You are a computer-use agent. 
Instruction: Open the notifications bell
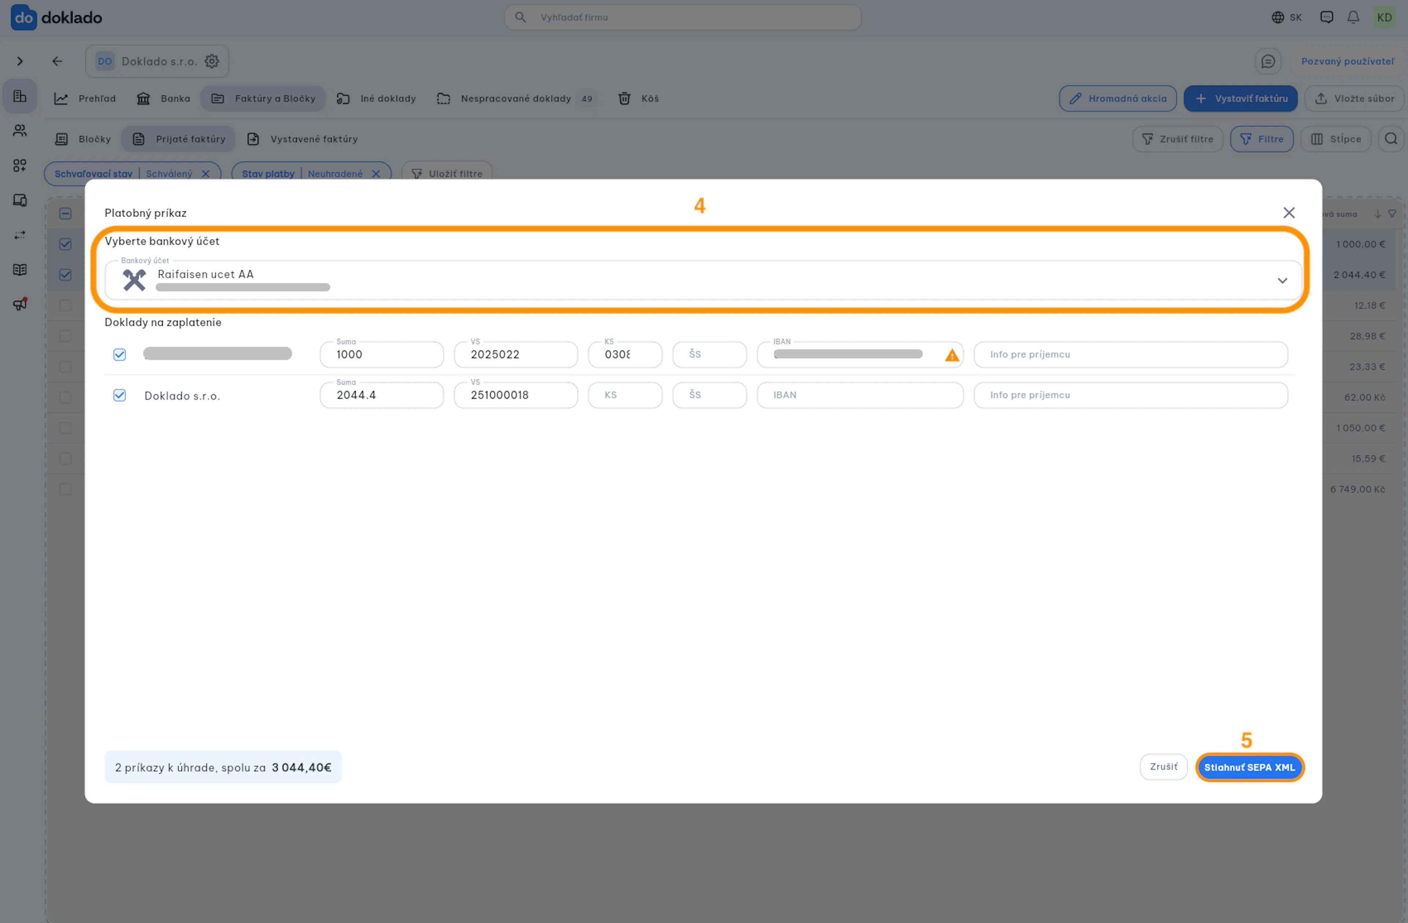(1353, 17)
